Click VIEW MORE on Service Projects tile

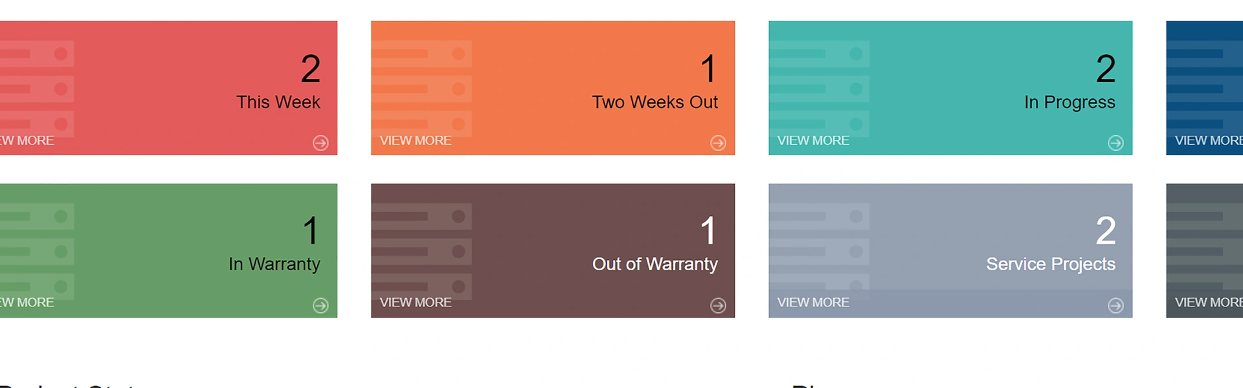tap(813, 303)
